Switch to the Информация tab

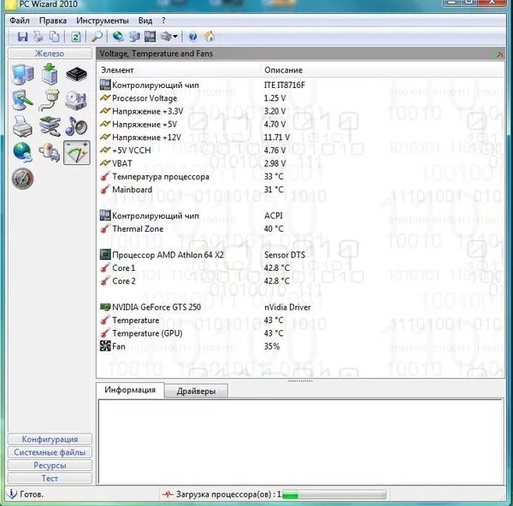point(130,390)
